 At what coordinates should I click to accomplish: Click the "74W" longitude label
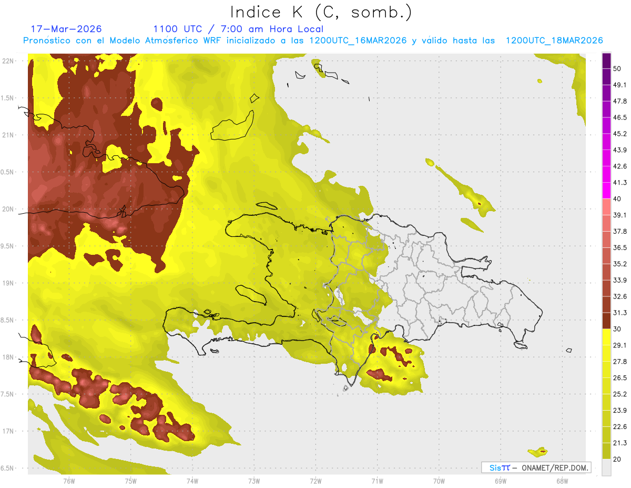(192, 481)
